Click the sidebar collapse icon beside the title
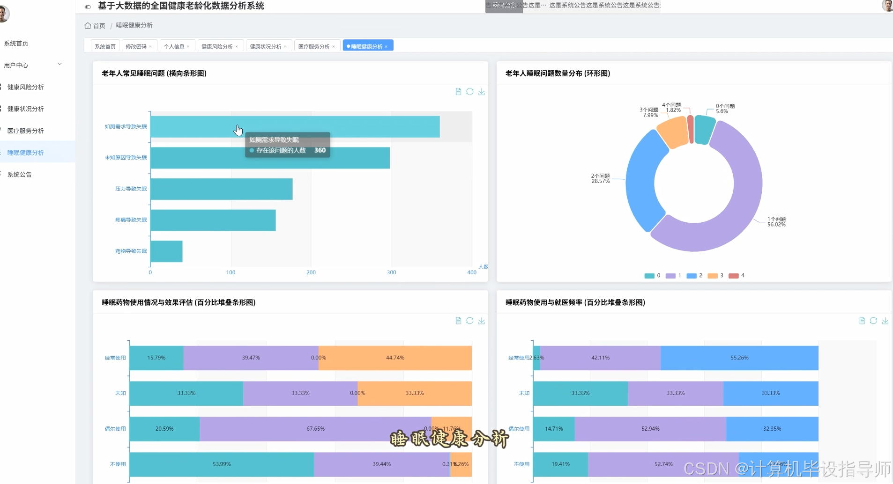The image size is (893, 484). (x=88, y=7)
